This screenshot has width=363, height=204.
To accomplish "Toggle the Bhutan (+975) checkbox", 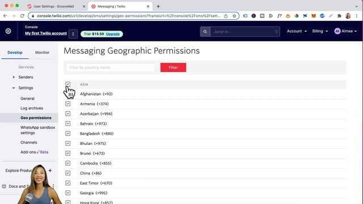I will coord(68,143).
